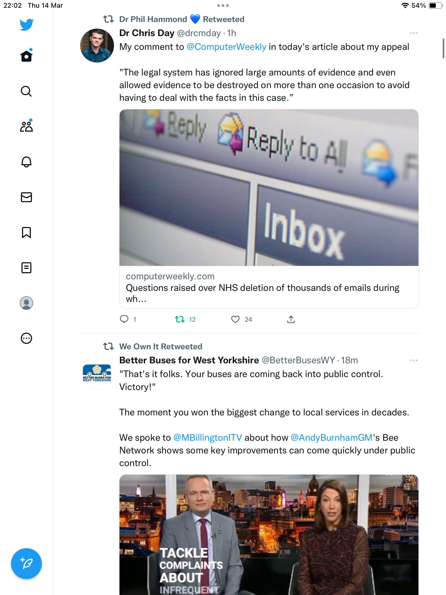Open Lists icon in sidebar
The image size is (446, 595).
point(26,268)
